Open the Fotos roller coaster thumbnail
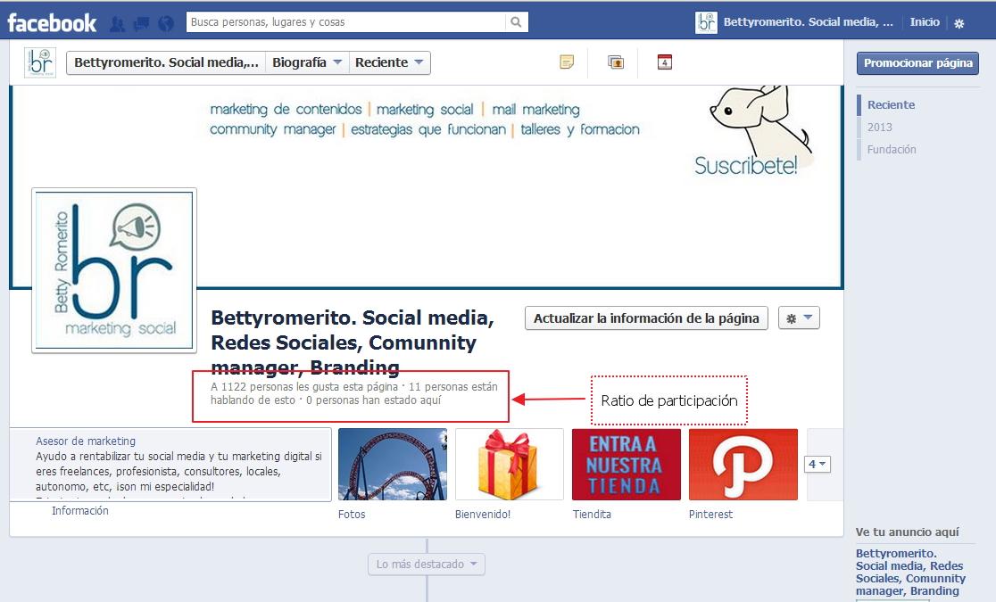Screen dimensions: 996x602 [x=393, y=464]
